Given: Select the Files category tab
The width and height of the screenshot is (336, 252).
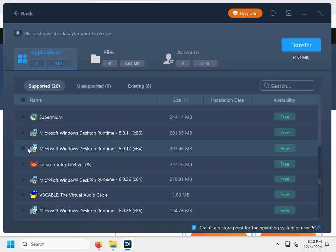Looking at the screenshot, I should 118,59.
